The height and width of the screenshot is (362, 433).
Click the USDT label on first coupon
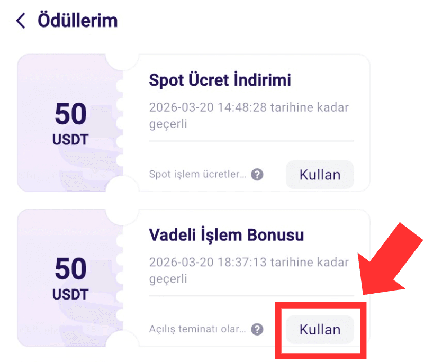coord(70,139)
